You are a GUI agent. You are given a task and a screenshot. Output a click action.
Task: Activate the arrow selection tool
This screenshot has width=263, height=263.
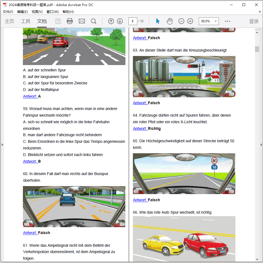click(x=158, y=21)
